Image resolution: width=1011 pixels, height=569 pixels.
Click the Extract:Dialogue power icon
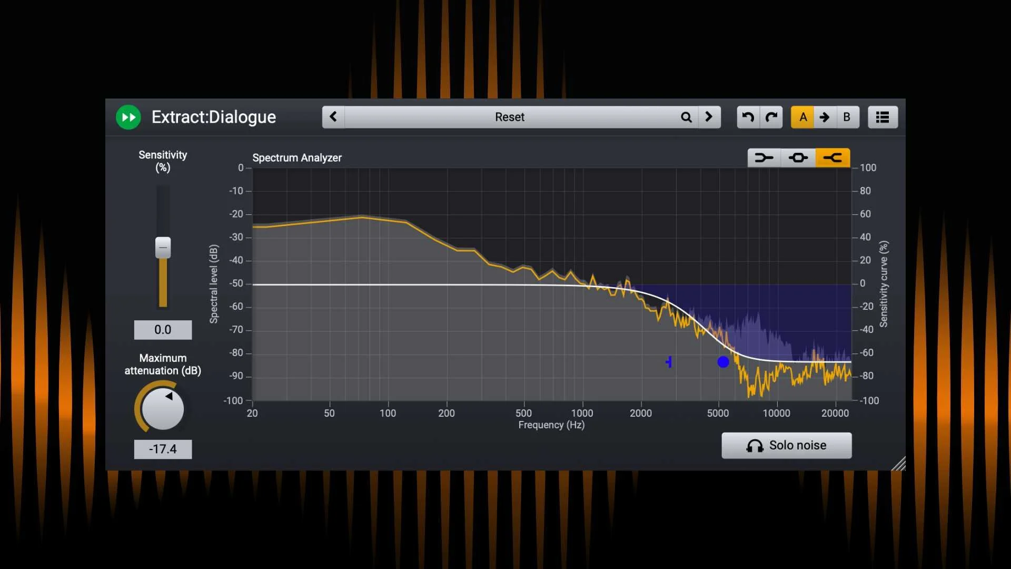click(x=128, y=117)
